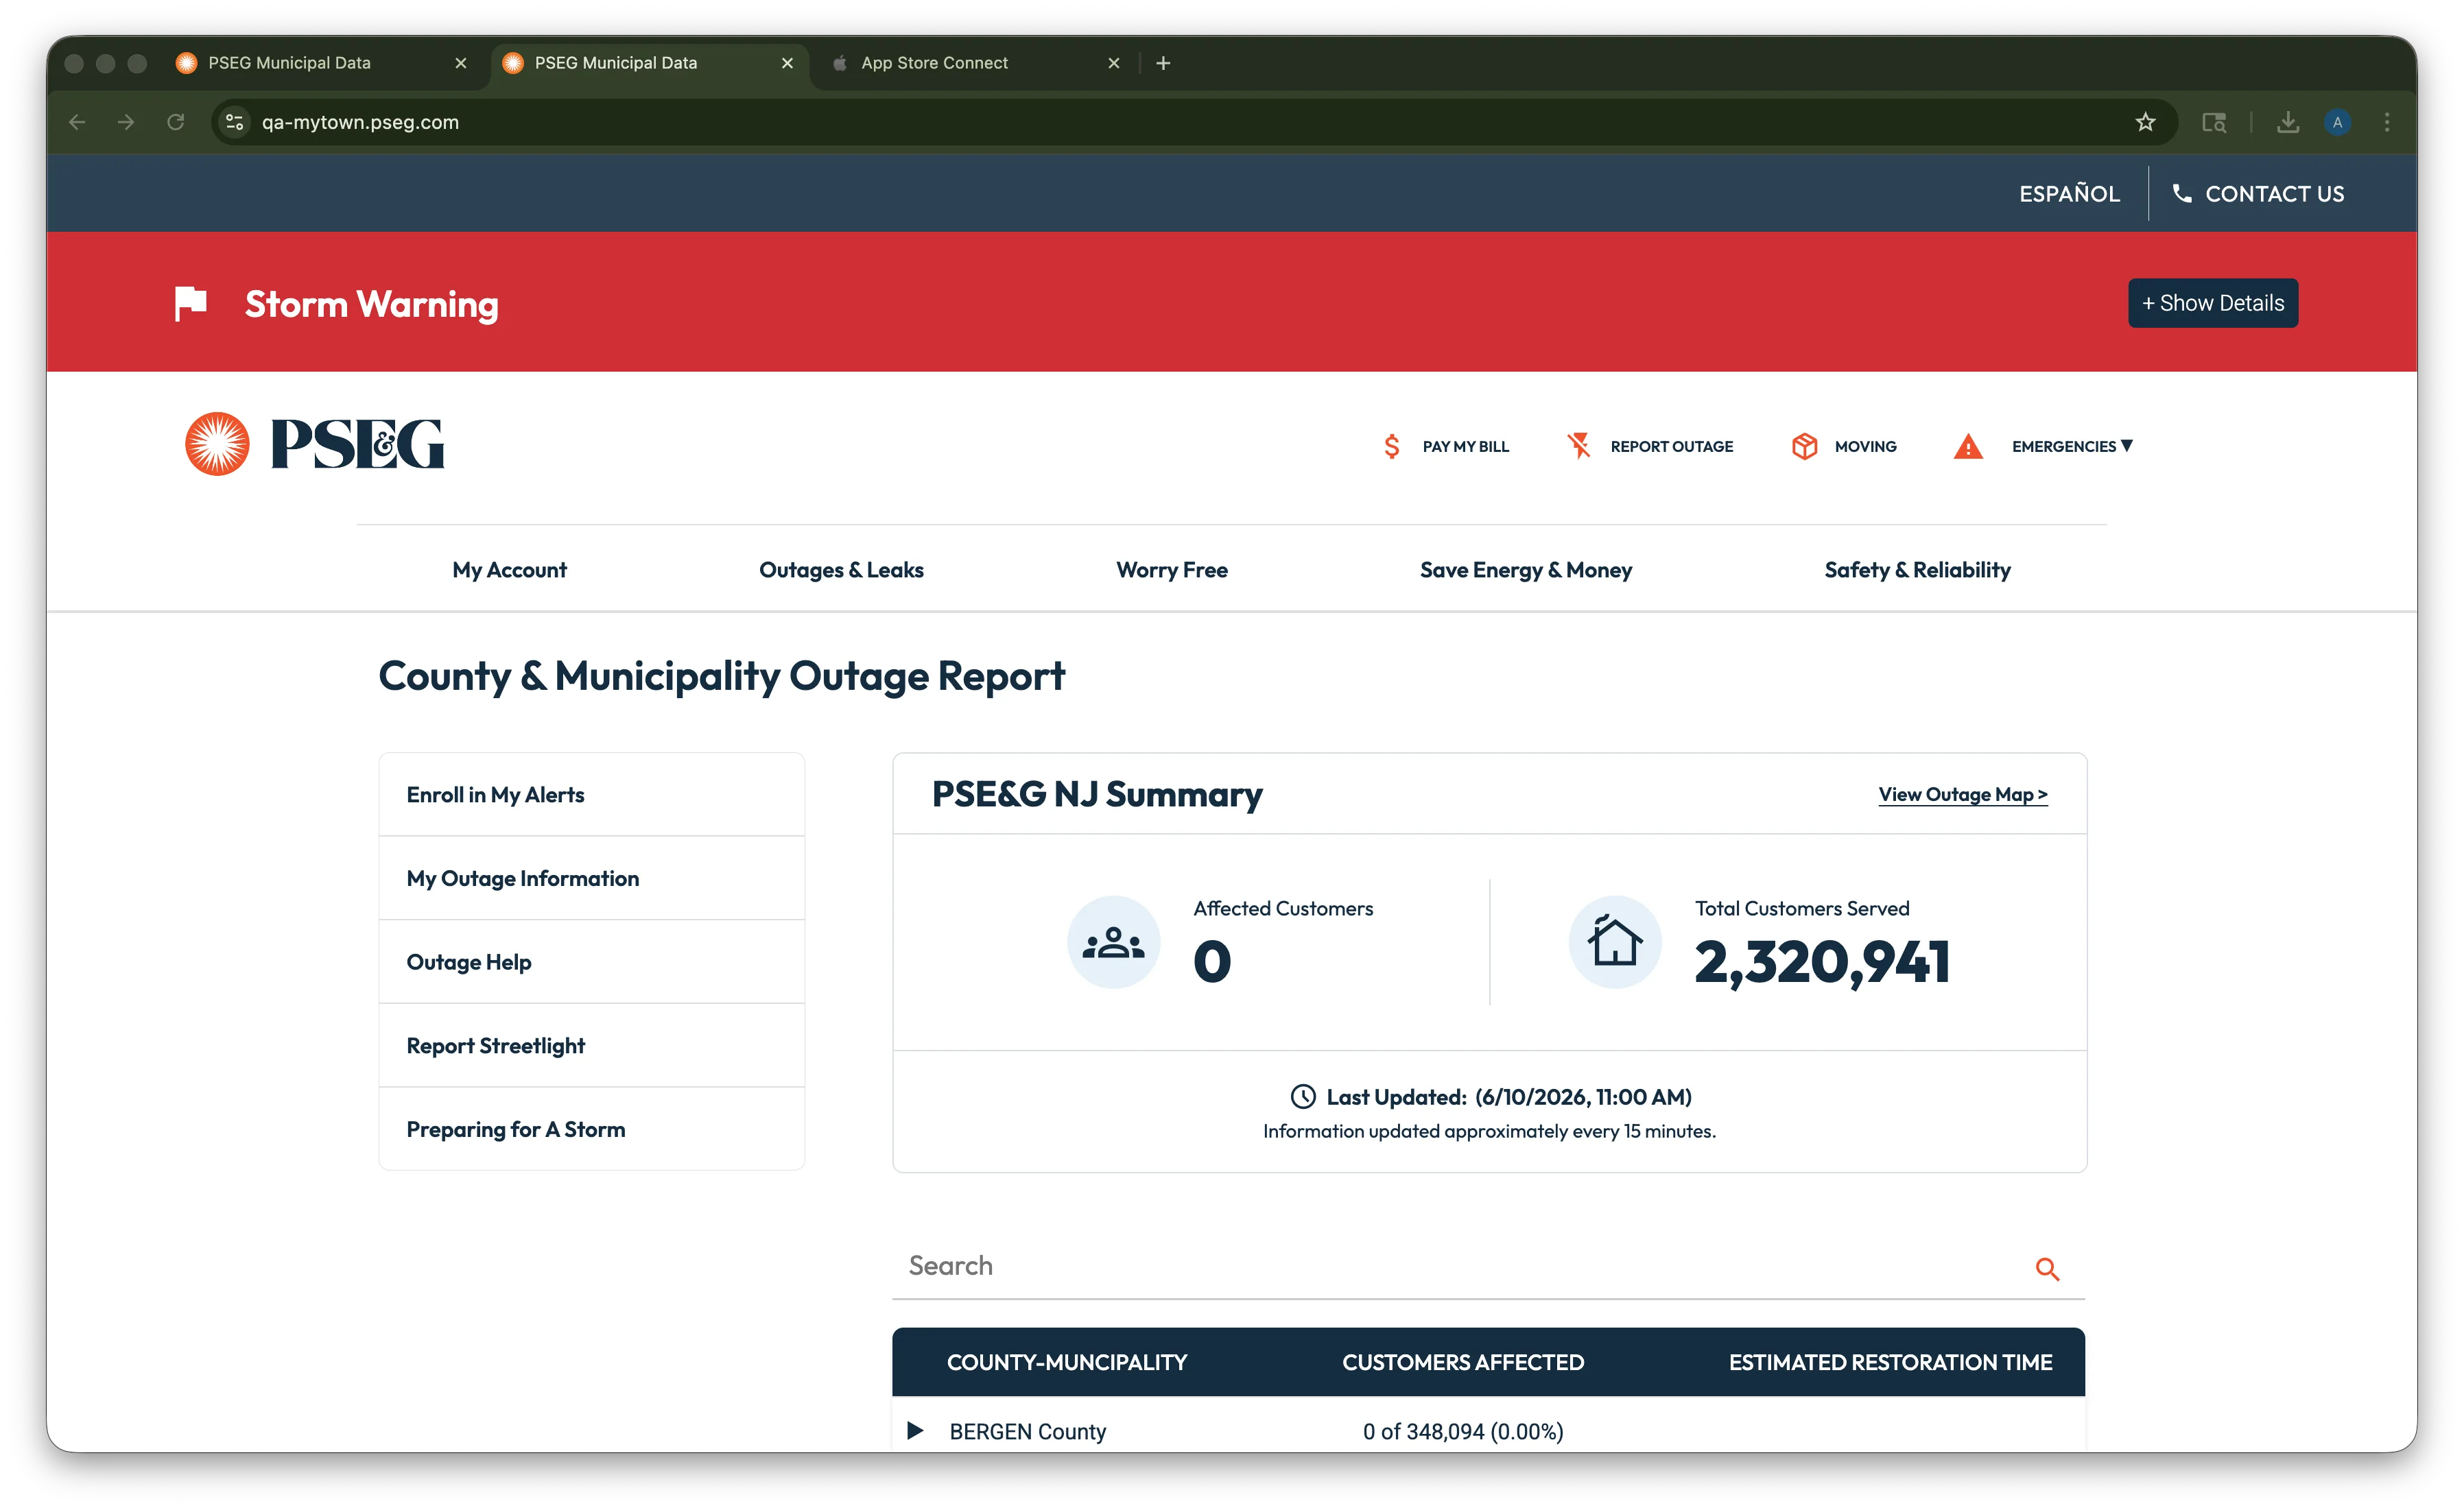Open site information icon in address bar
2464x1510 pixels.
(235, 122)
